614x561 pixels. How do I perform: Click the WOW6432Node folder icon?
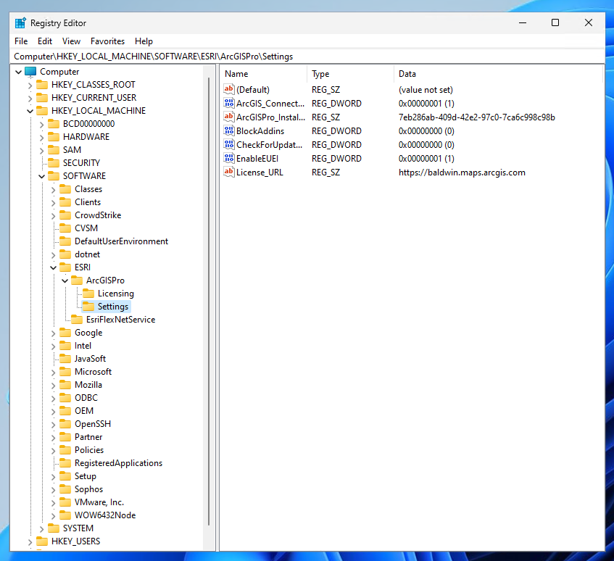65,515
